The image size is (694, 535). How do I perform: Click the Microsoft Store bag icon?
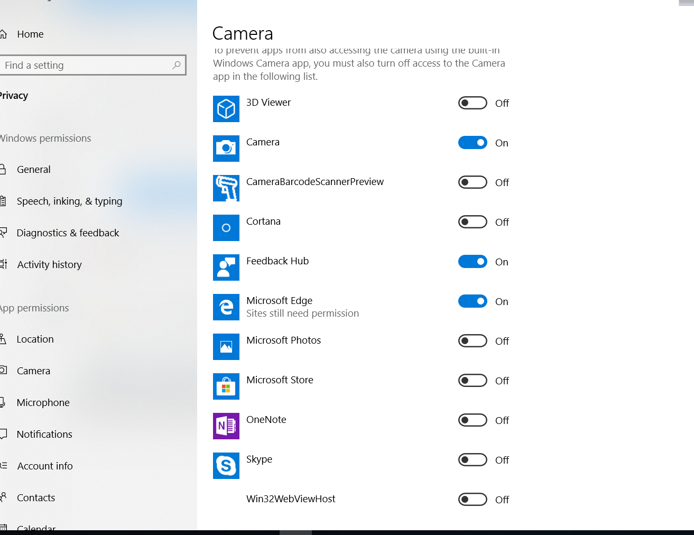pos(226,386)
